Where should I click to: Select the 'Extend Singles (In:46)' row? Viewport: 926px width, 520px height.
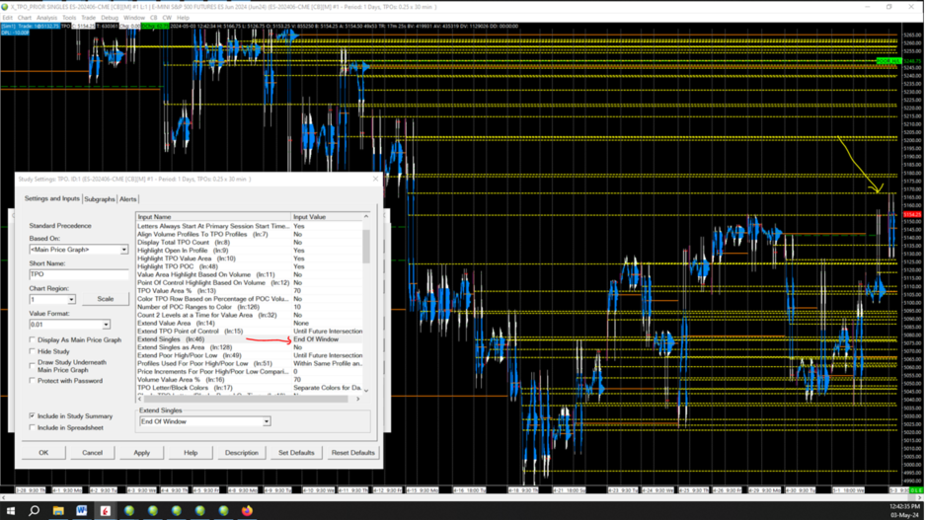249,339
